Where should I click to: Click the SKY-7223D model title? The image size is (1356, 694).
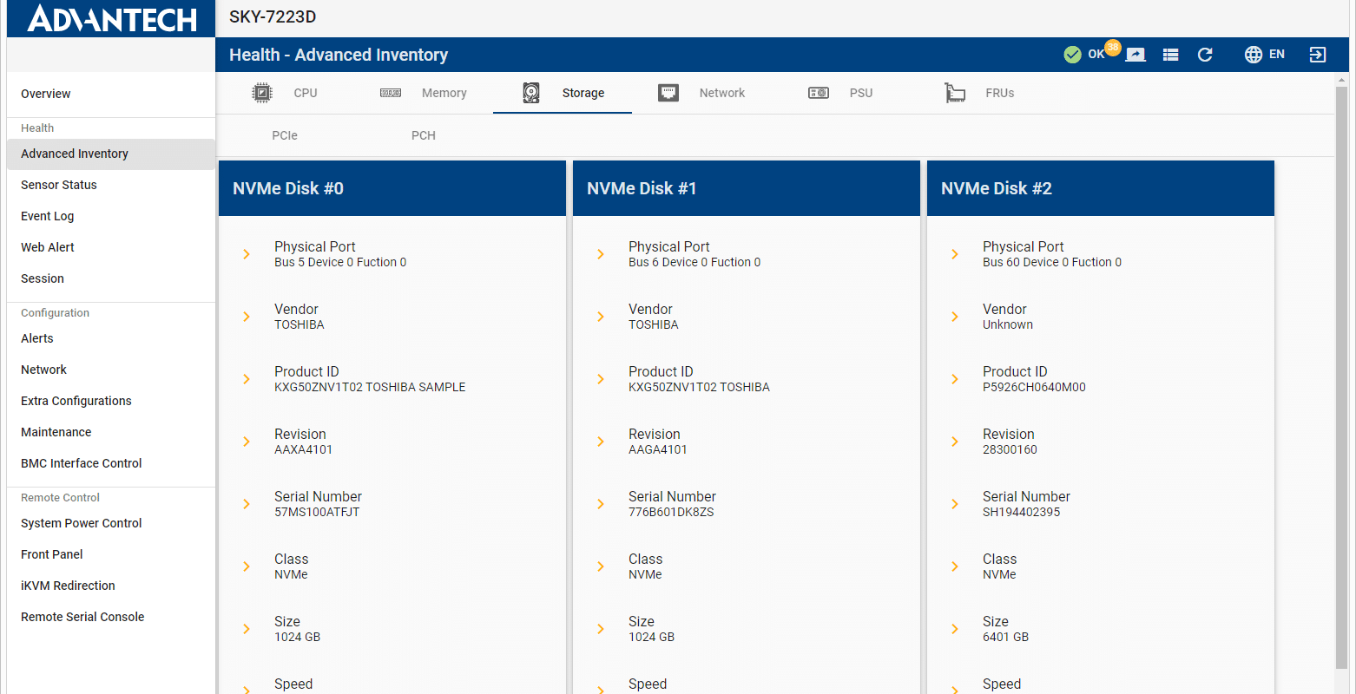(x=273, y=17)
